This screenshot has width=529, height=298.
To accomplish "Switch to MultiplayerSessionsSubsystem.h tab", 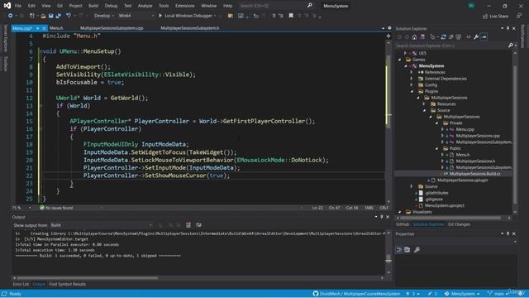I will 190,28.
